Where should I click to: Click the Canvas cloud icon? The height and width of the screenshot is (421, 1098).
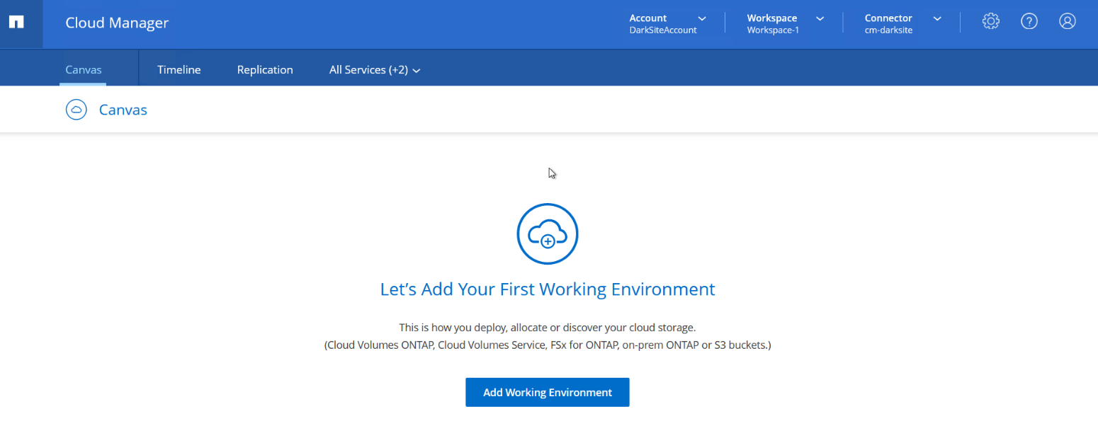76,110
